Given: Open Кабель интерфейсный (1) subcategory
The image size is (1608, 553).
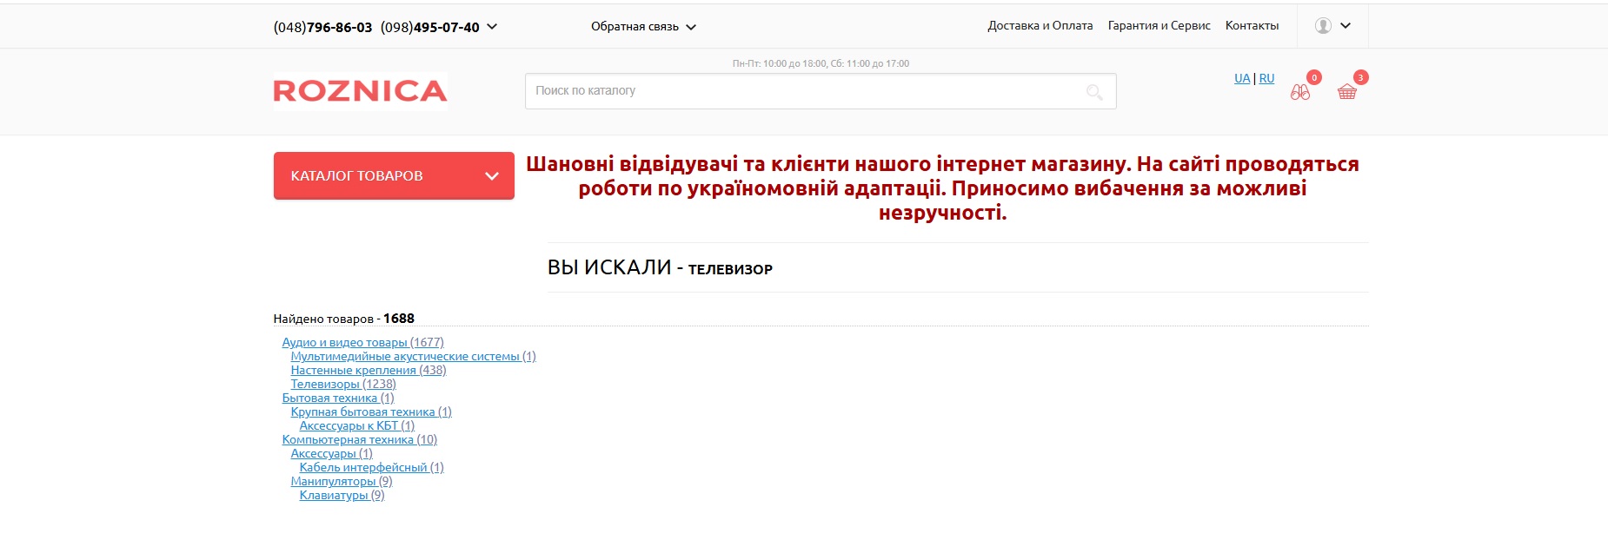Looking at the screenshot, I should click(x=371, y=468).
